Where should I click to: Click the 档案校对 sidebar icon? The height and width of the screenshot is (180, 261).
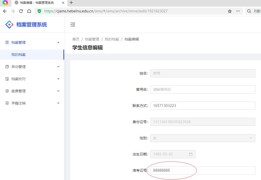[7, 79]
